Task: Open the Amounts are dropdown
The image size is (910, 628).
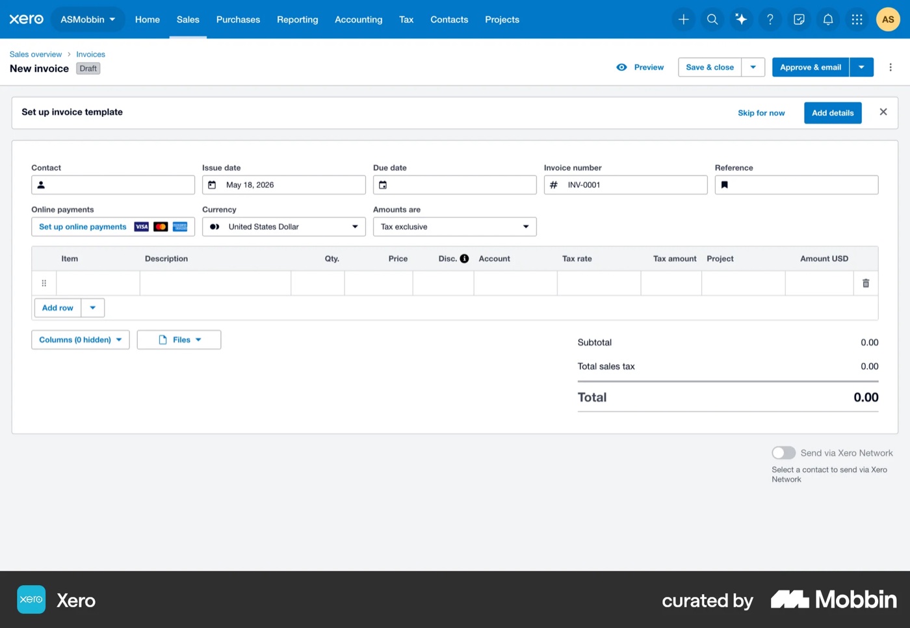Action: point(454,227)
